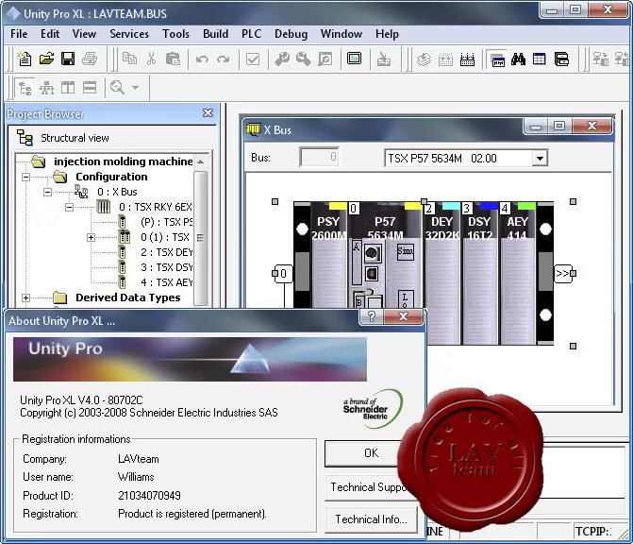Click the help question mark in About dialog

point(372,316)
